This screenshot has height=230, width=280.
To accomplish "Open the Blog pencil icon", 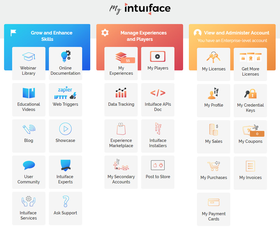I will click(x=29, y=129).
